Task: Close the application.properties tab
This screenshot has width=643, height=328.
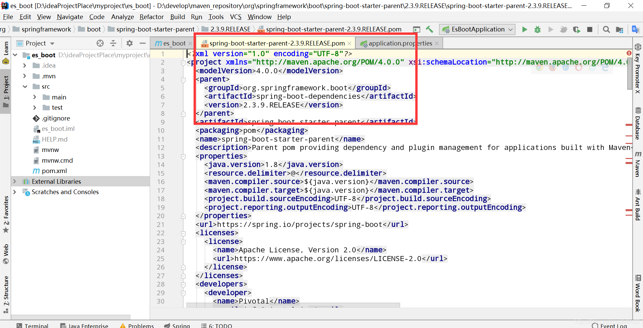Action: coord(437,44)
